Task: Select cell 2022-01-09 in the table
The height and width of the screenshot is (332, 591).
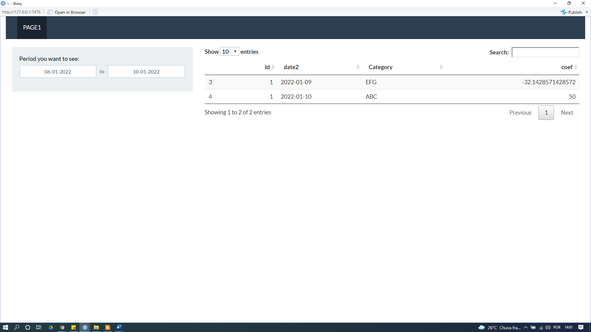Action: (296, 82)
